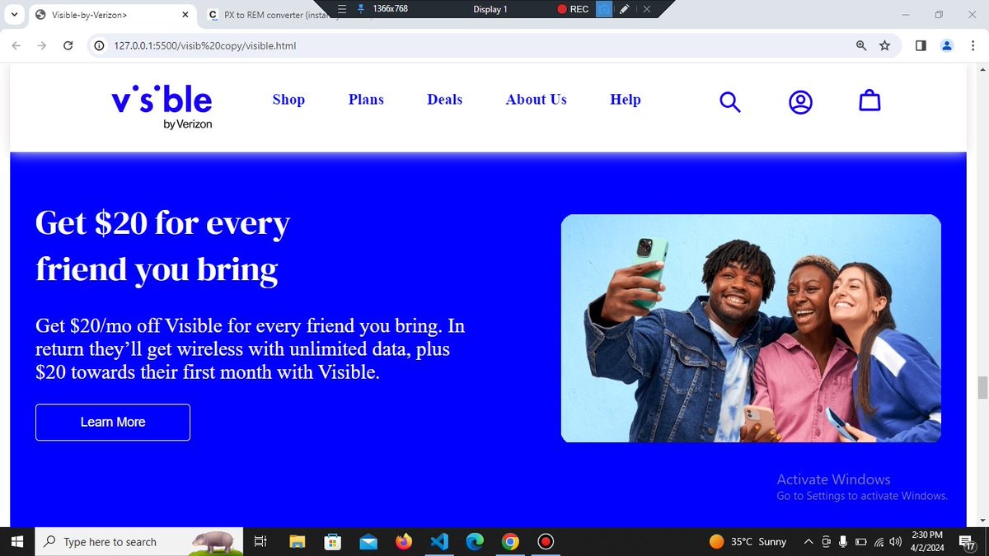Open Microsoft Store from the taskbar
This screenshot has height=556, width=989.
click(x=332, y=541)
